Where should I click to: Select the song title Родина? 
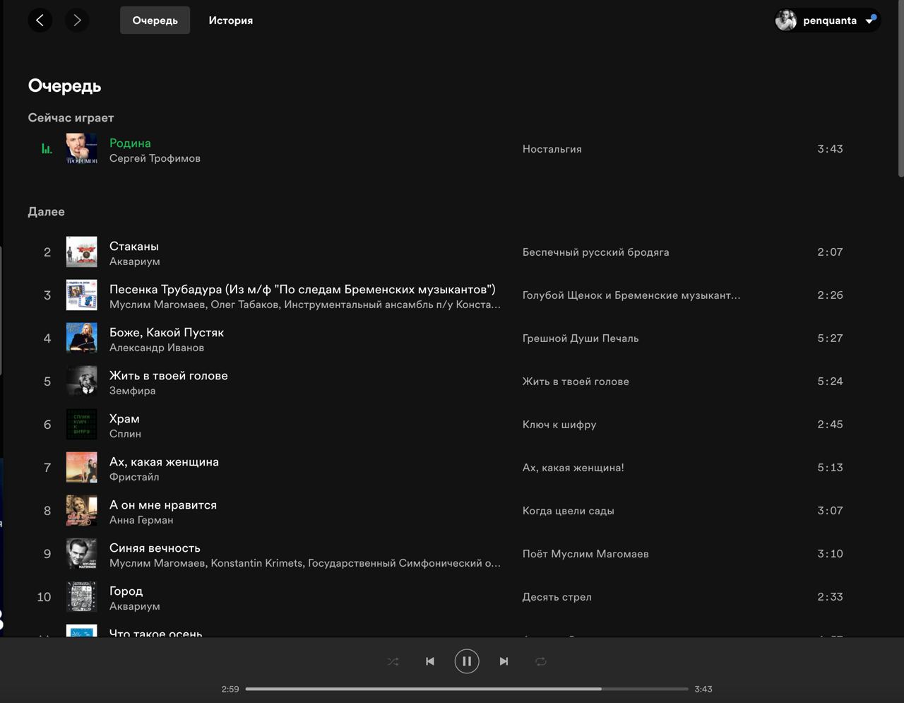click(130, 143)
